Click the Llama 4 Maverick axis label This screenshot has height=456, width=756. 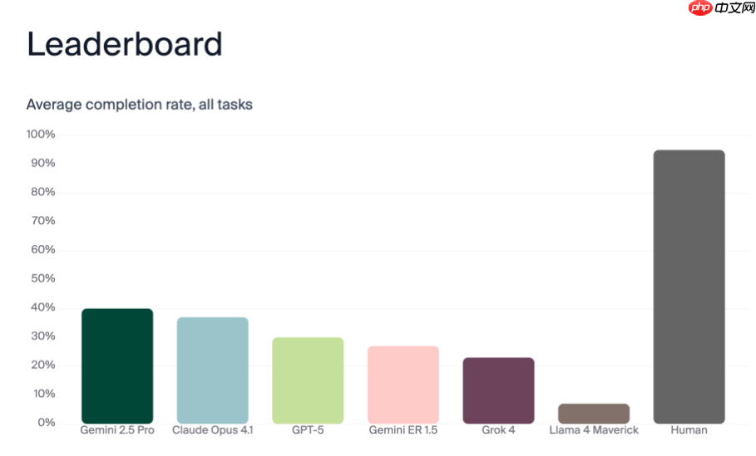(x=594, y=430)
